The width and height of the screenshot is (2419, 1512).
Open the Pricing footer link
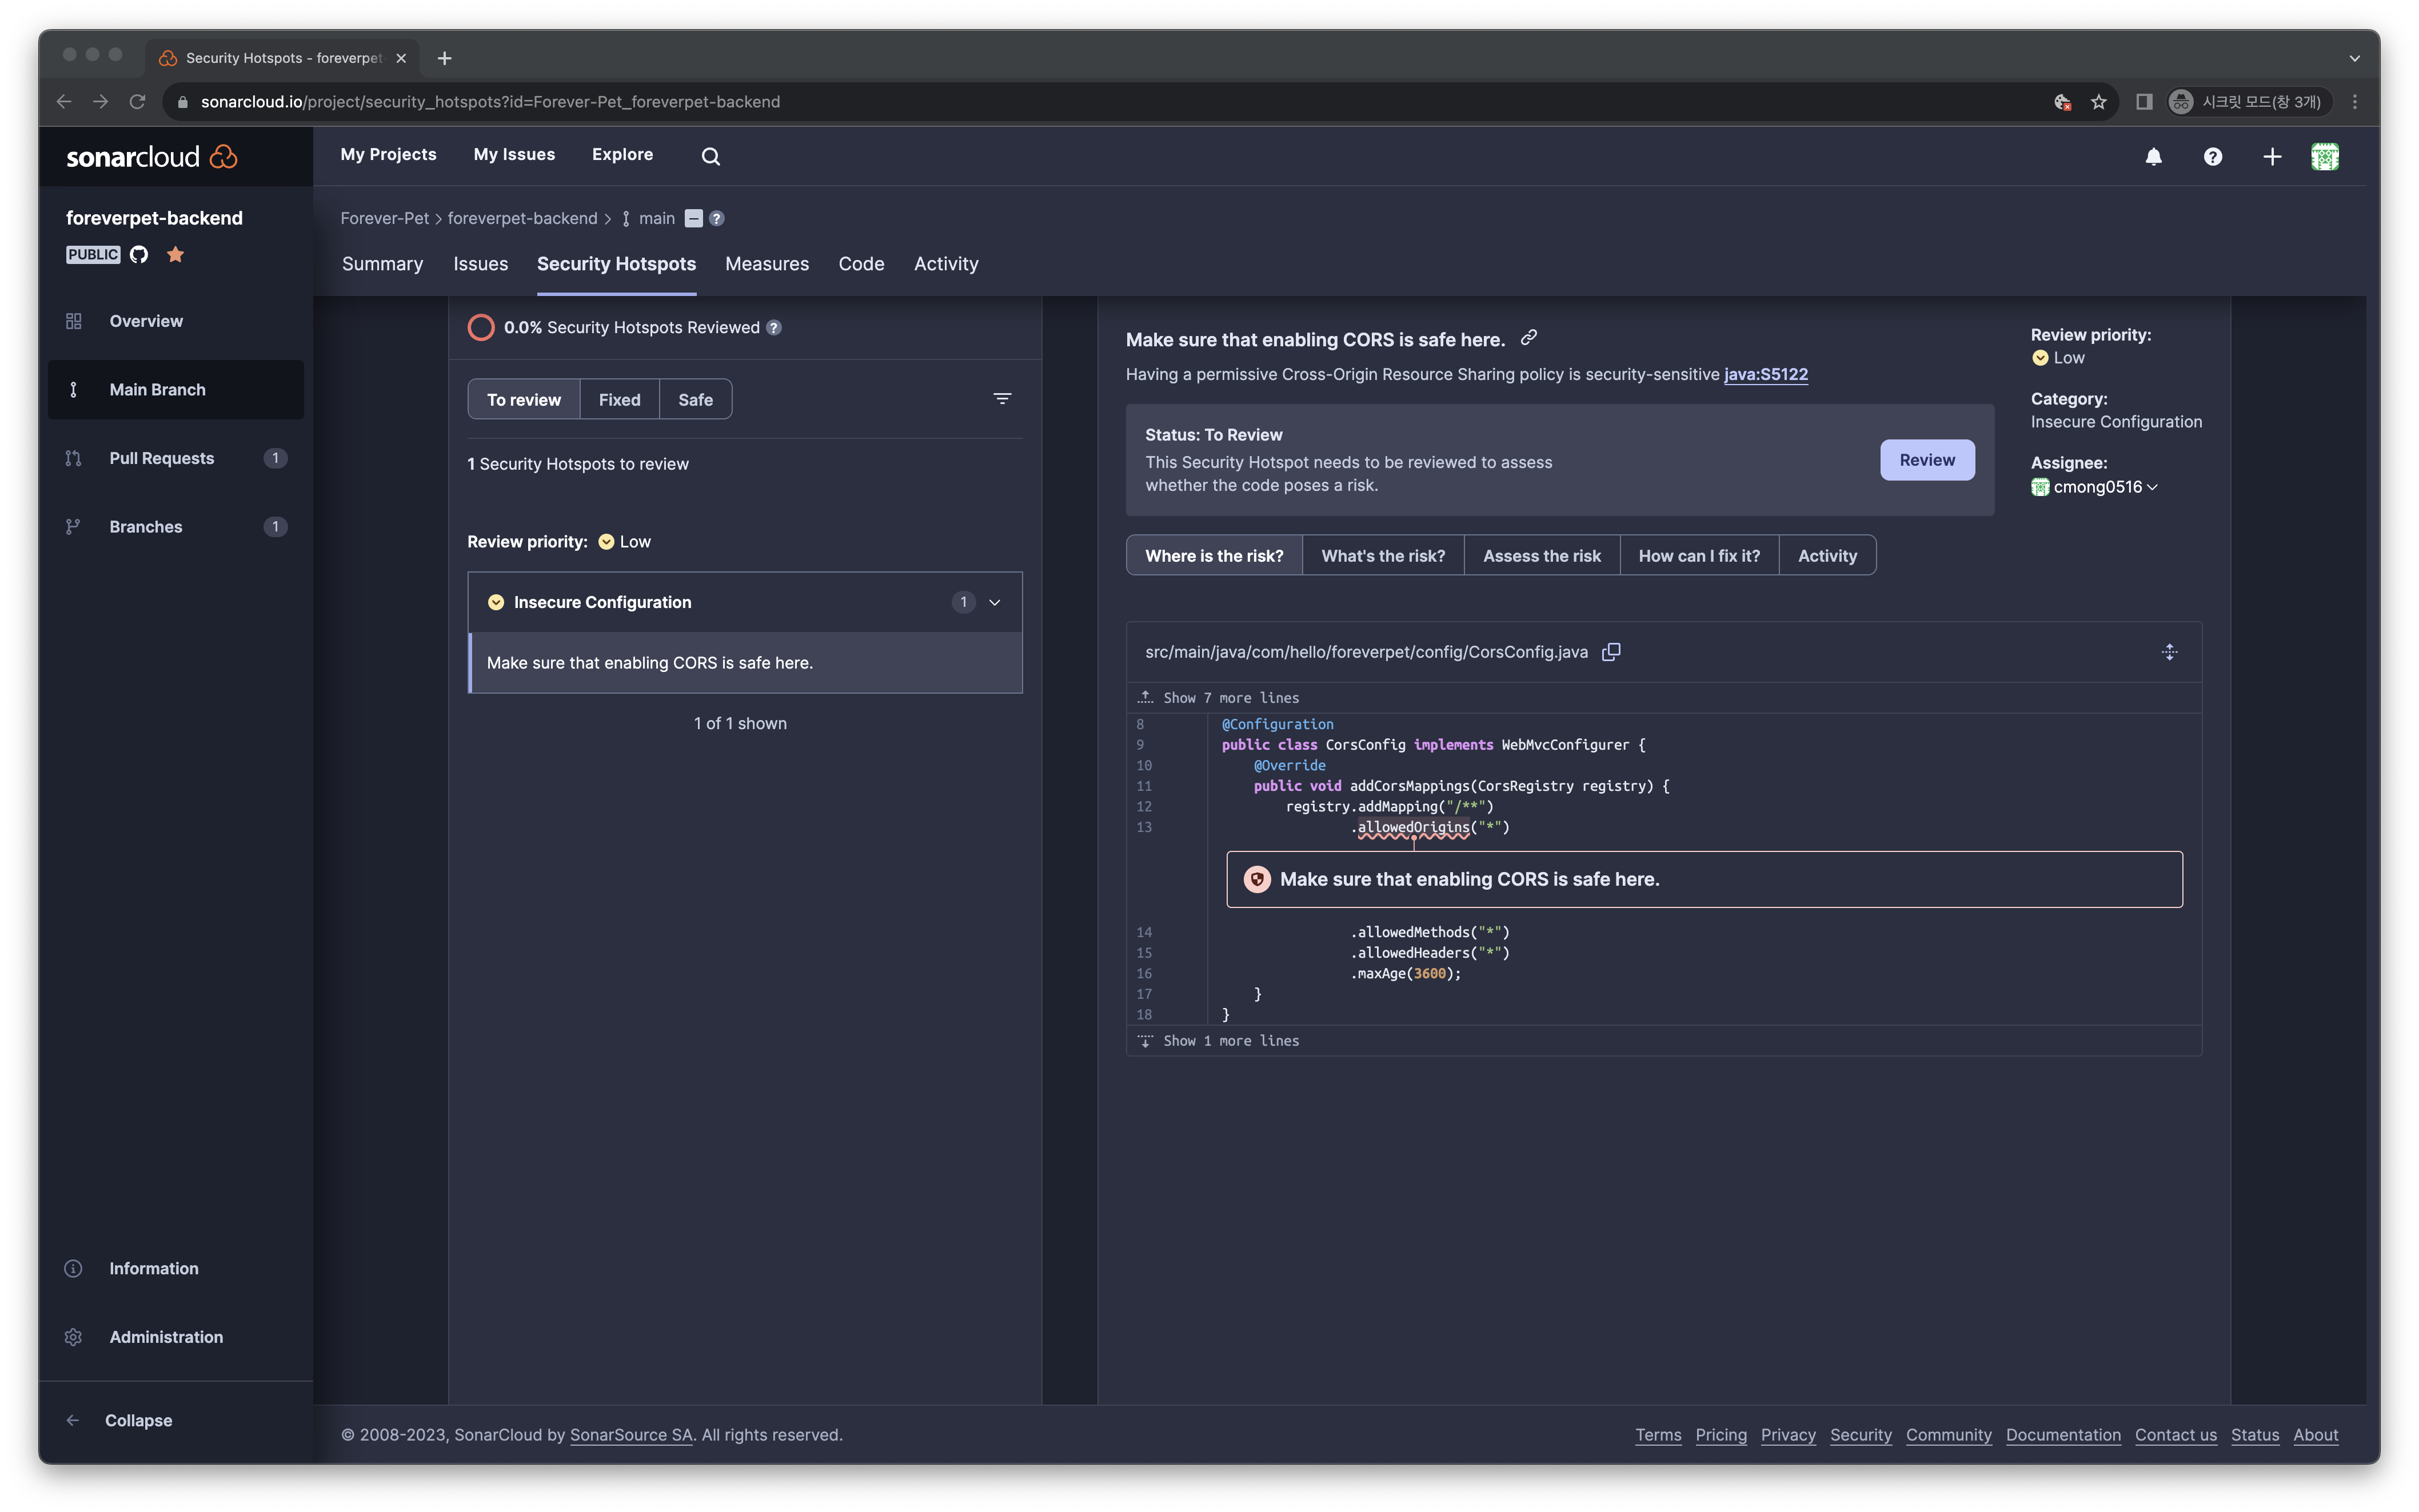1721,1435
